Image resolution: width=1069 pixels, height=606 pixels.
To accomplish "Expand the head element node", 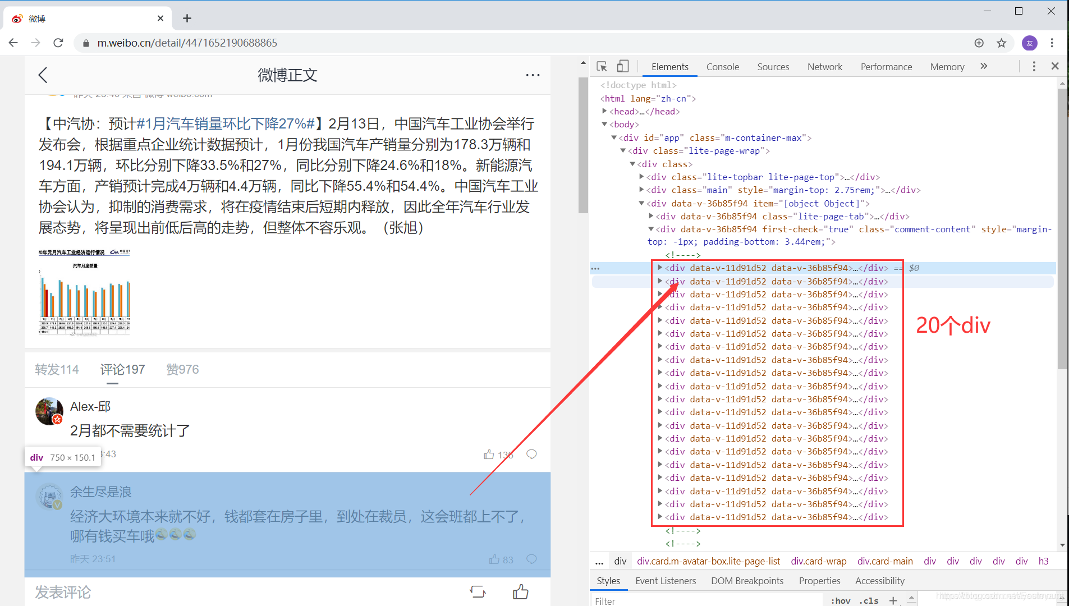I will [604, 111].
